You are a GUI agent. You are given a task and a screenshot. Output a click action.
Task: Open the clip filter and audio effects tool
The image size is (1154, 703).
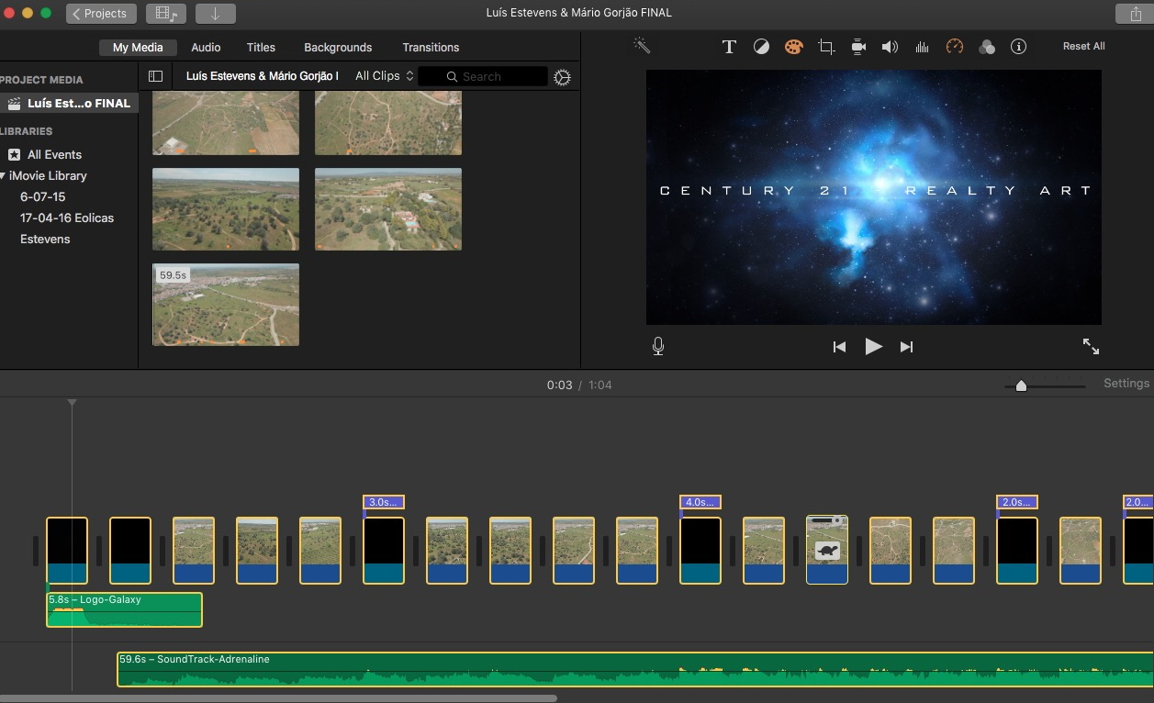click(x=987, y=47)
